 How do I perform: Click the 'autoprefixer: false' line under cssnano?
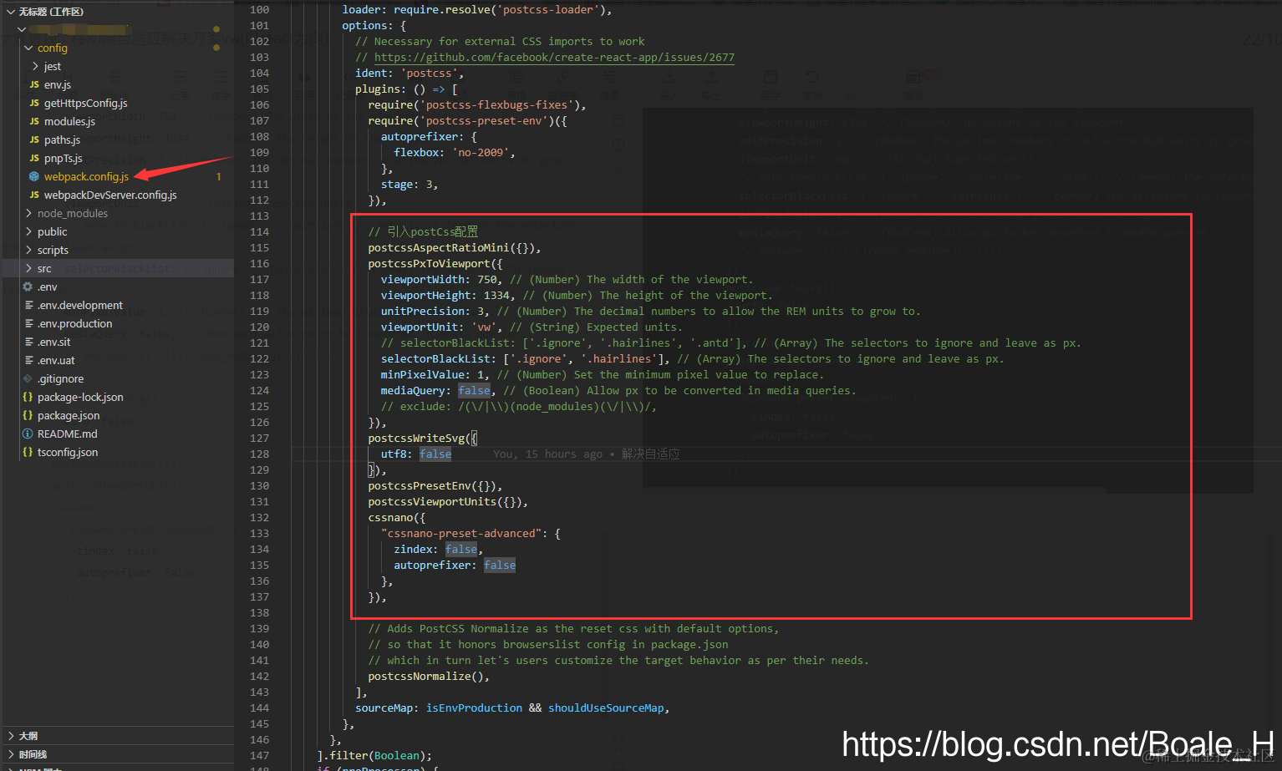coord(455,566)
